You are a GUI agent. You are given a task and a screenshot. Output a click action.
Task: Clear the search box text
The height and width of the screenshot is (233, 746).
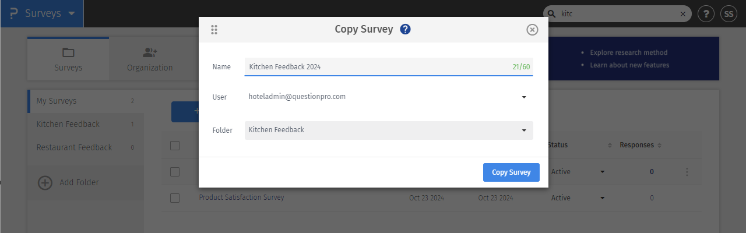coord(682,14)
